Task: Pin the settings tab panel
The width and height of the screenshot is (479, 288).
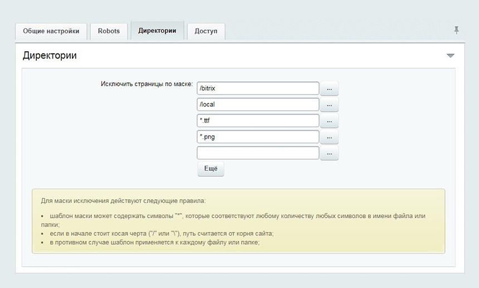Action: pos(456,30)
